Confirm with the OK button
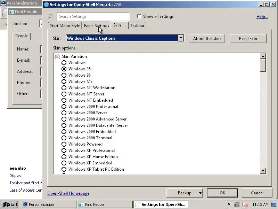Image resolution: width=278 pixels, height=209 pixels. [222, 193]
